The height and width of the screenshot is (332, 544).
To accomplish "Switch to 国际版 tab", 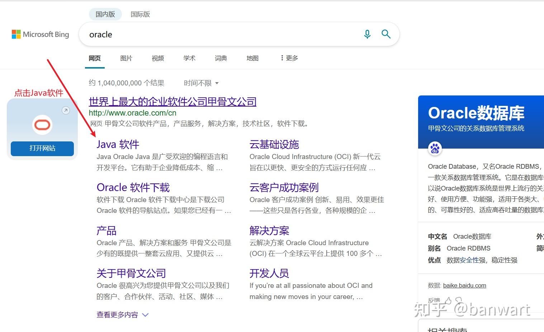I will coord(140,14).
